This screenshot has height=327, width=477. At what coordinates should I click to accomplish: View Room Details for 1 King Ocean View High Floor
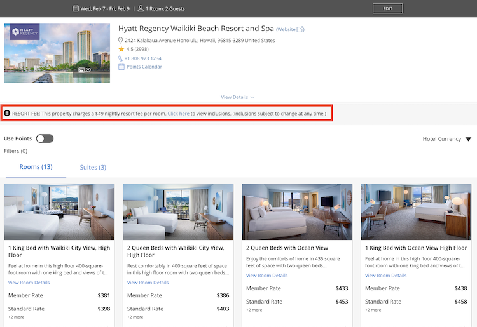click(x=386, y=276)
